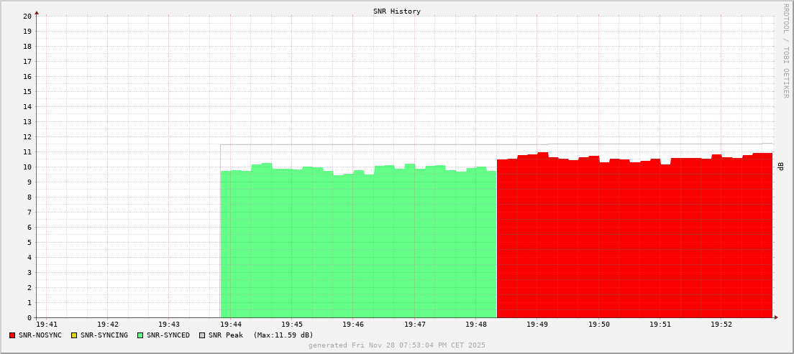
Task: Click the 20 value on the y-axis
Action: click(x=27, y=16)
